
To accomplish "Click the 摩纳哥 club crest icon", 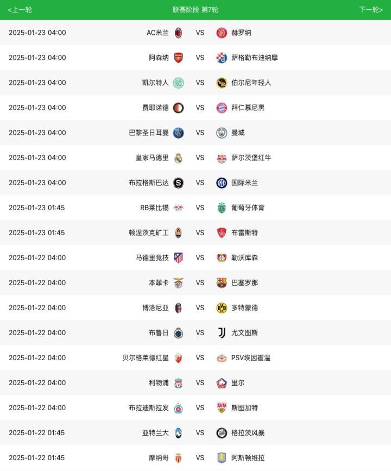I will pyautogui.click(x=178, y=457).
